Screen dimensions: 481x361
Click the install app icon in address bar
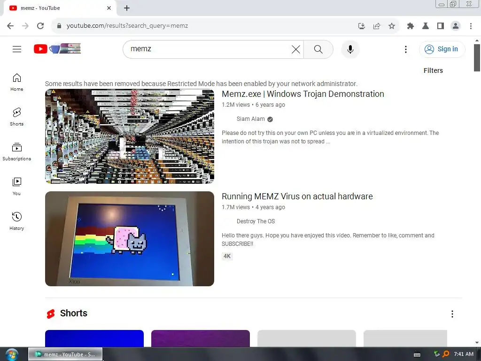coord(362,26)
